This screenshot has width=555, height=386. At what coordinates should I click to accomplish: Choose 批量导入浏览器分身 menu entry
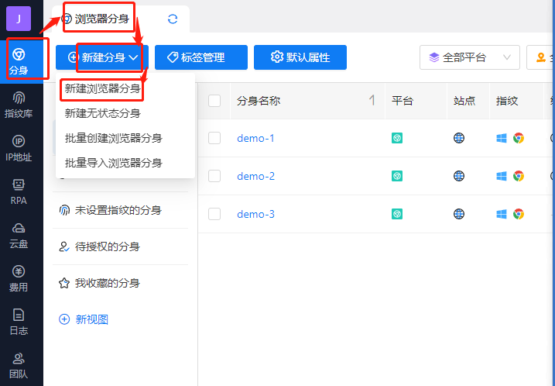pos(114,163)
